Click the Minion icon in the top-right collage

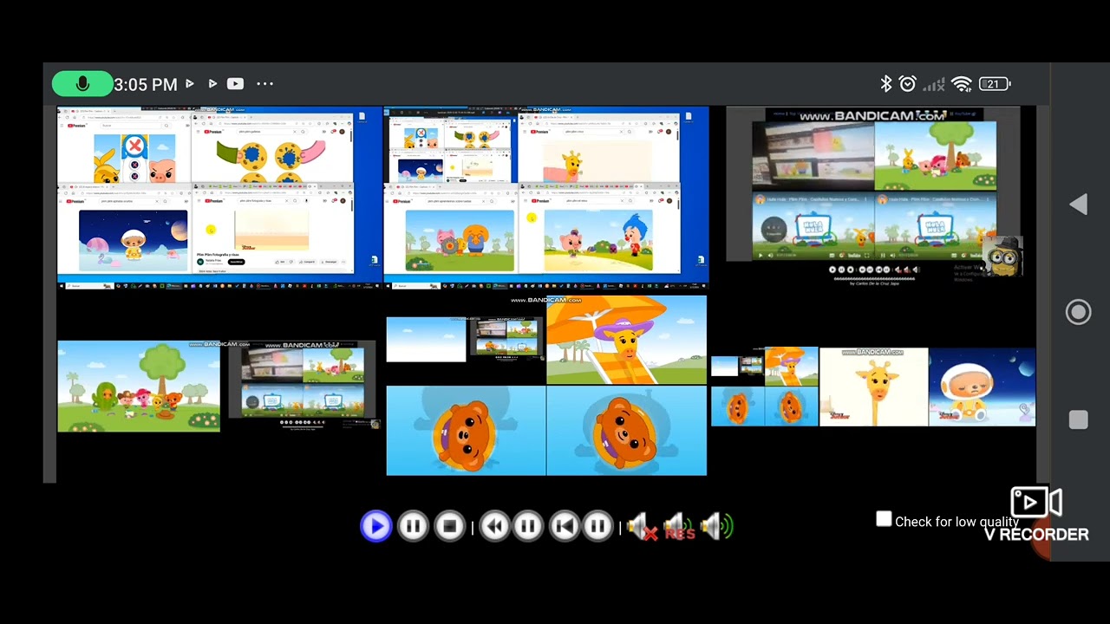[x=1002, y=255]
